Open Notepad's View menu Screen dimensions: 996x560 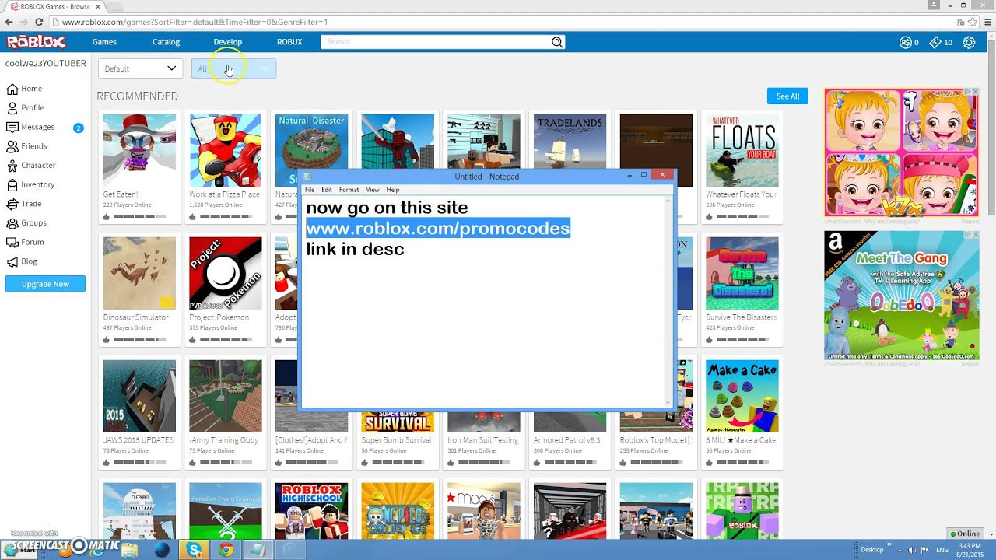point(373,190)
